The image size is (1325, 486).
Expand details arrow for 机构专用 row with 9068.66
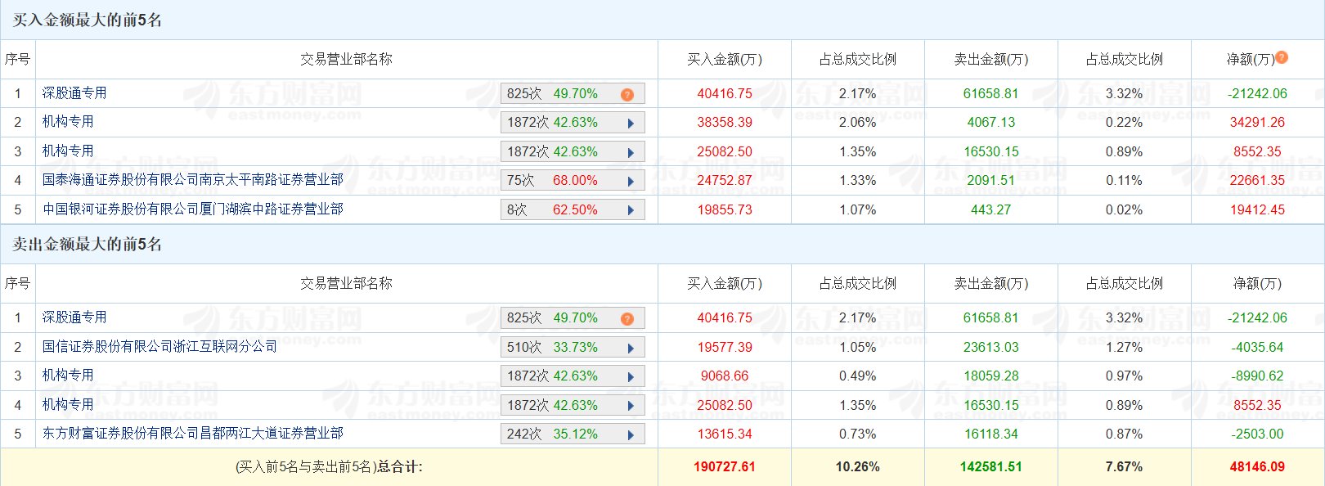click(x=631, y=376)
